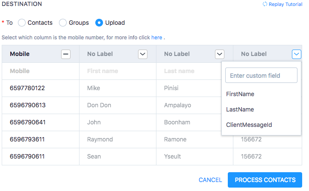Open the label dropdown for First name column
Image resolution: width=309 pixels, height=191 pixels.
pyautogui.click(x=143, y=54)
